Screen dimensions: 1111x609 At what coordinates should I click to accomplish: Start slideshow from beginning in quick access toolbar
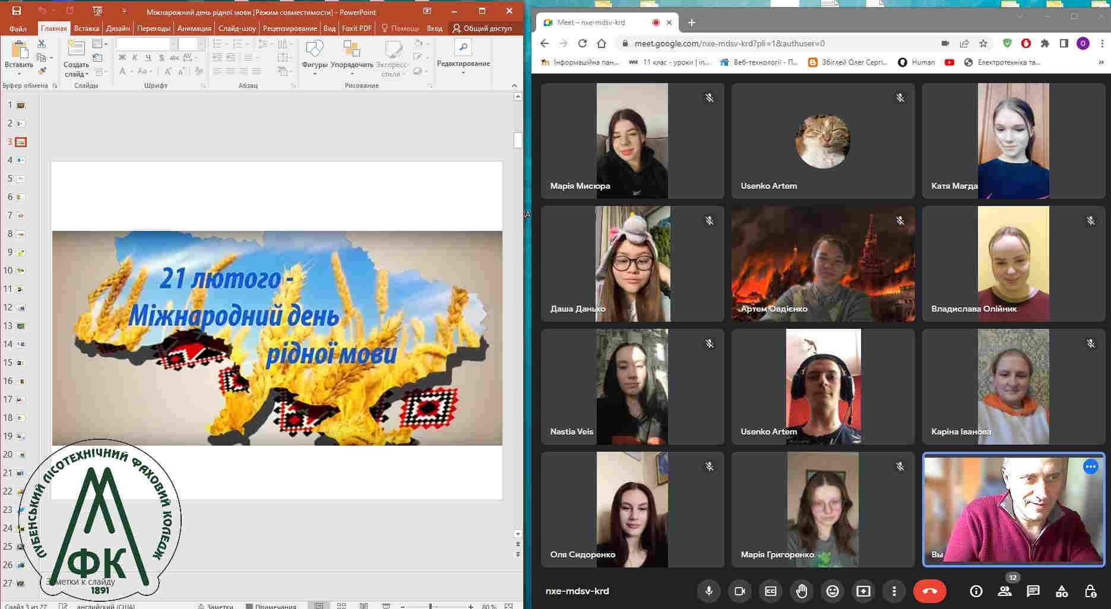coord(98,11)
